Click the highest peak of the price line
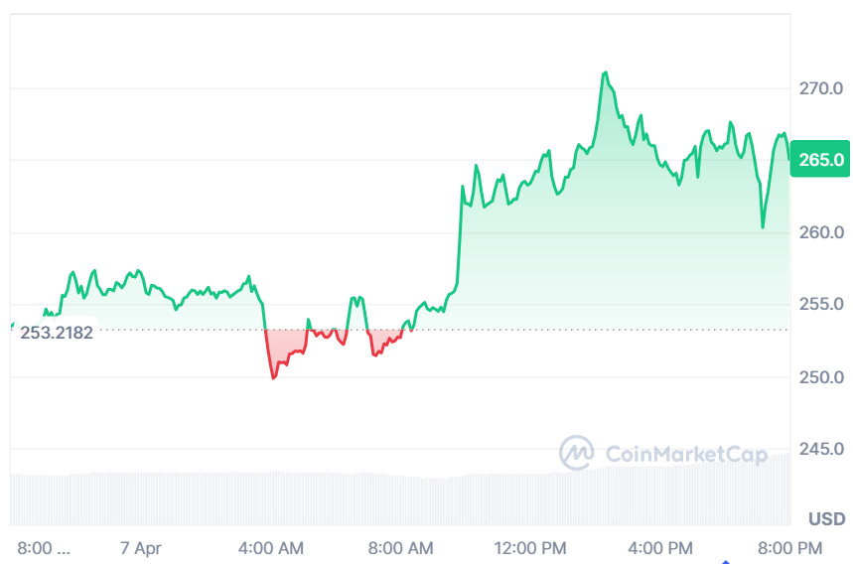853x564 pixels. tap(604, 72)
